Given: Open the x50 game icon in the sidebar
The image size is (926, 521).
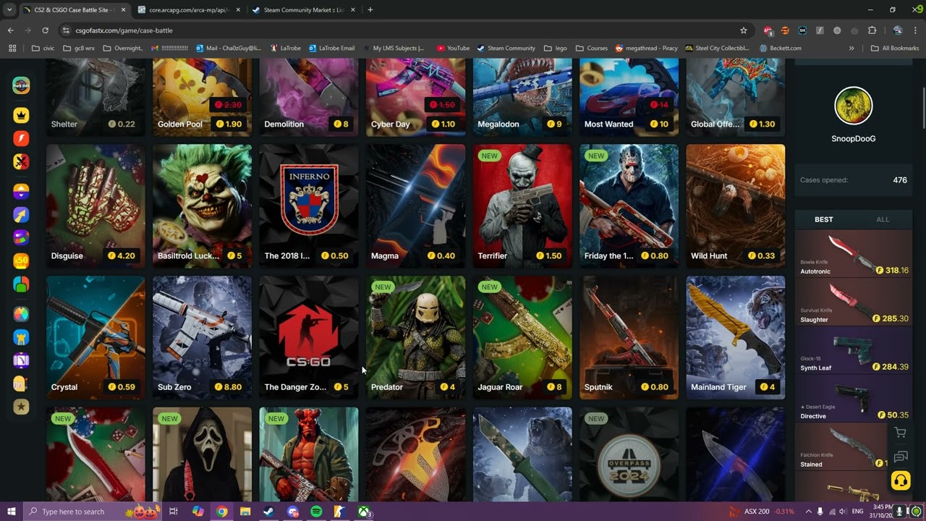Looking at the screenshot, I should pyautogui.click(x=21, y=261).
